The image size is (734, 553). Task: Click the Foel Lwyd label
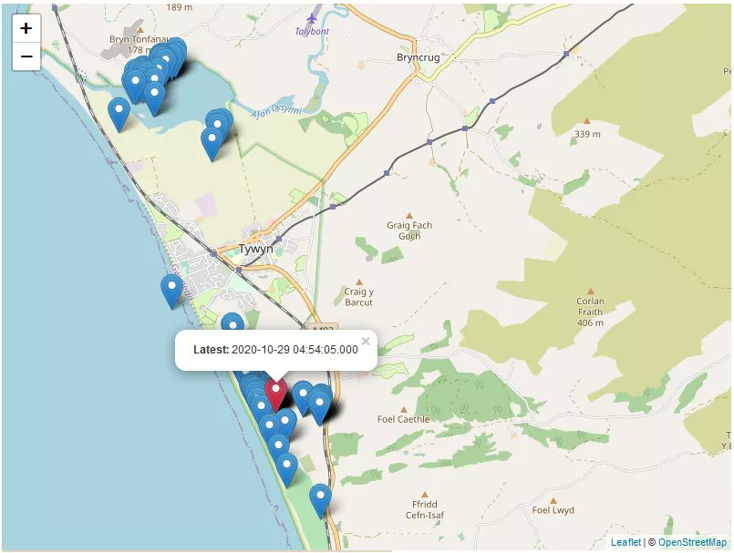pyautogui.click(x=553, y=510)
